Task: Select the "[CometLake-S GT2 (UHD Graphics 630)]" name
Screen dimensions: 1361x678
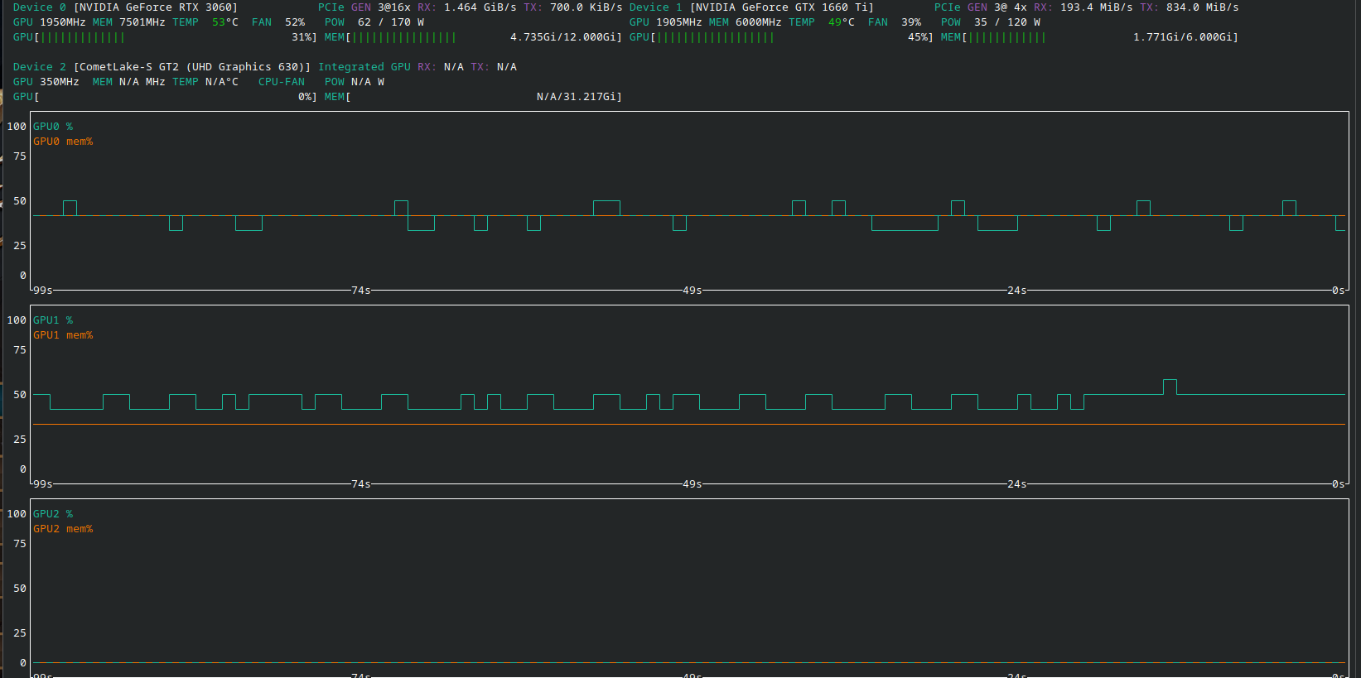Action: click(192, 67)
